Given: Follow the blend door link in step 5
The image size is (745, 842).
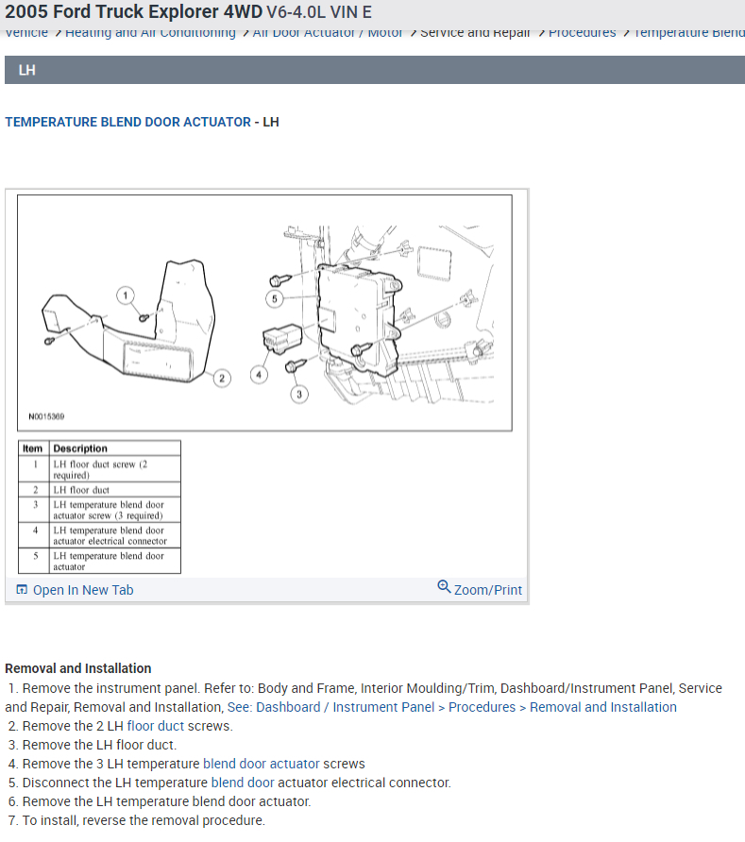Looking at the screenshot, I should coord(243,783).
